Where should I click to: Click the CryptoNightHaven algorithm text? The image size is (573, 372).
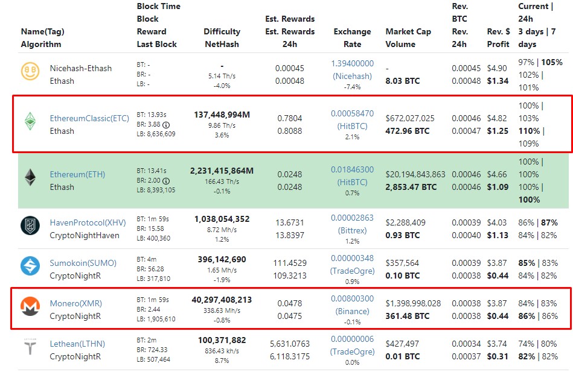click(x=85, y=236)
